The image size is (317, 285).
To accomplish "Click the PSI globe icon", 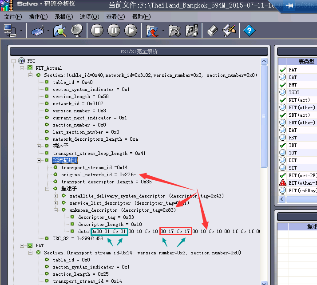I will (21, 61).
